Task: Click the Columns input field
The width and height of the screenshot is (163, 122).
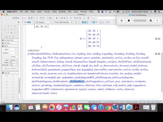Action: (13, 53)
